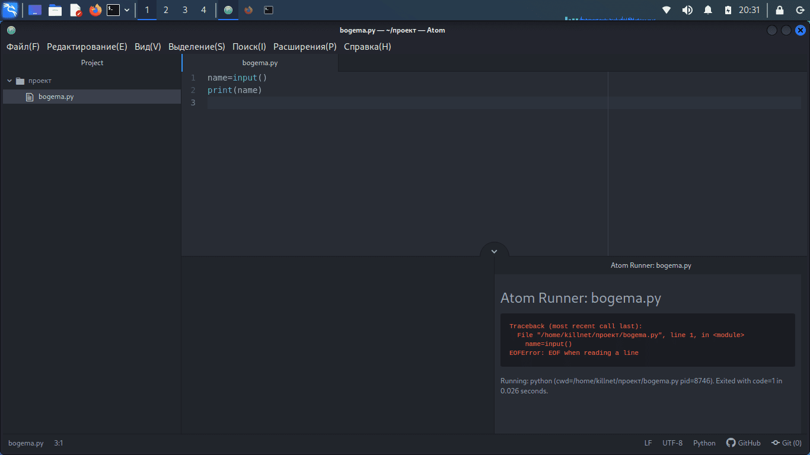Switch to workspace 3
Image resolution: width=810 pixels, height=455 pixels.
[185, 10]
